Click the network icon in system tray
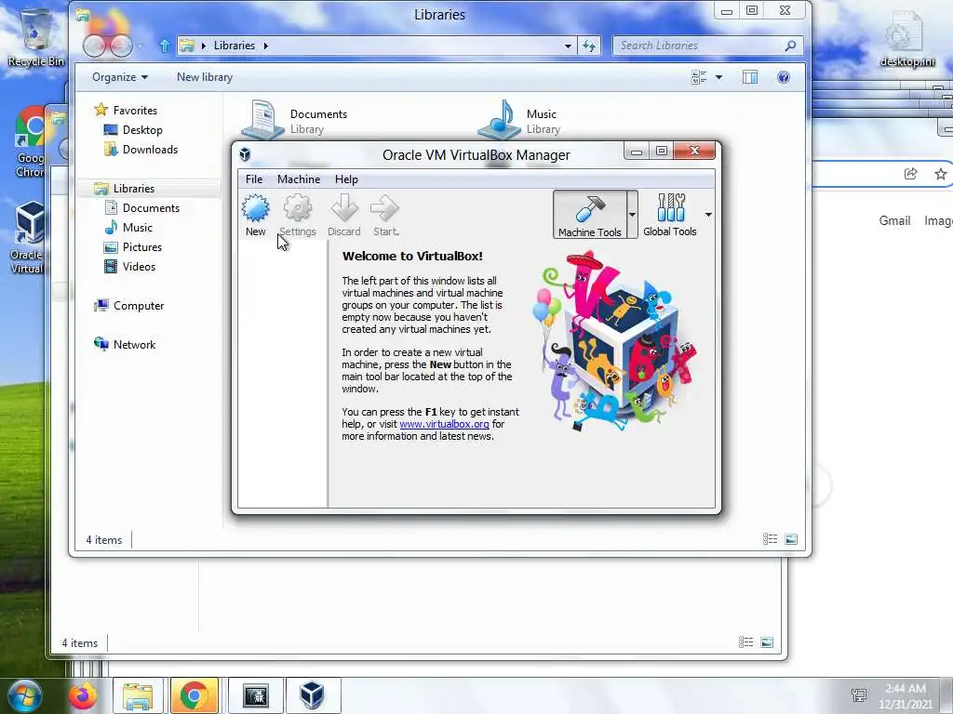The width and height of the screenshot is (953, 714). pyautogui.click(x=859, y=695)
